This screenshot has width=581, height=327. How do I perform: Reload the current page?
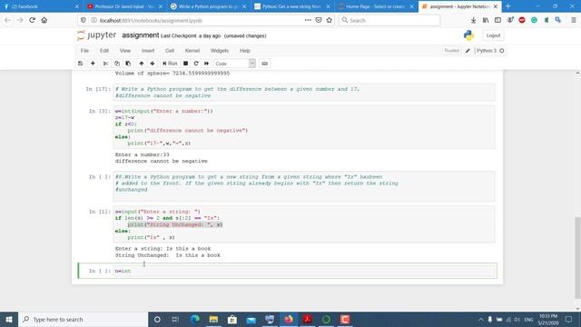pos(33,20)
